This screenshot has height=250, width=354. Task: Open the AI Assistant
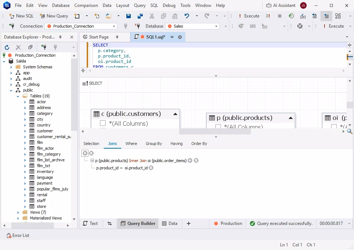tap(281, 5)
